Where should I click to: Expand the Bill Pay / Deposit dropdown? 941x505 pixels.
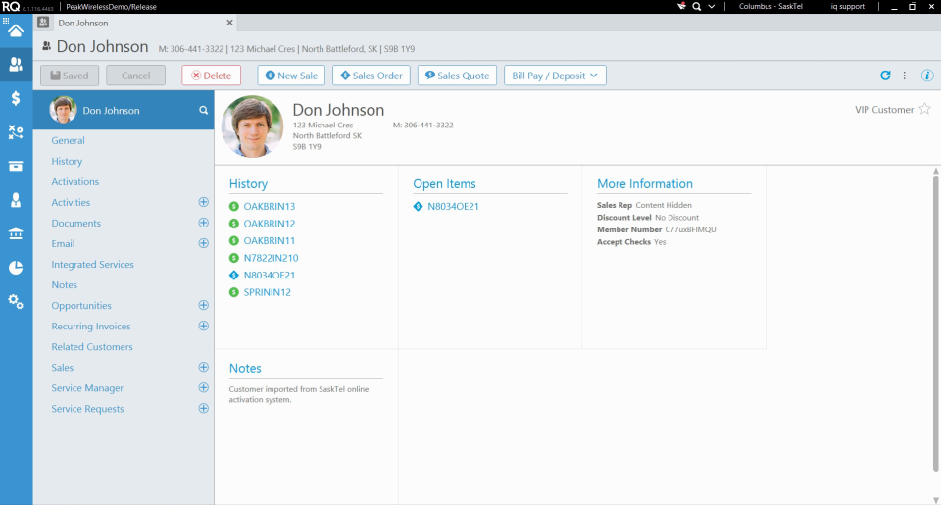pos(555,76)
